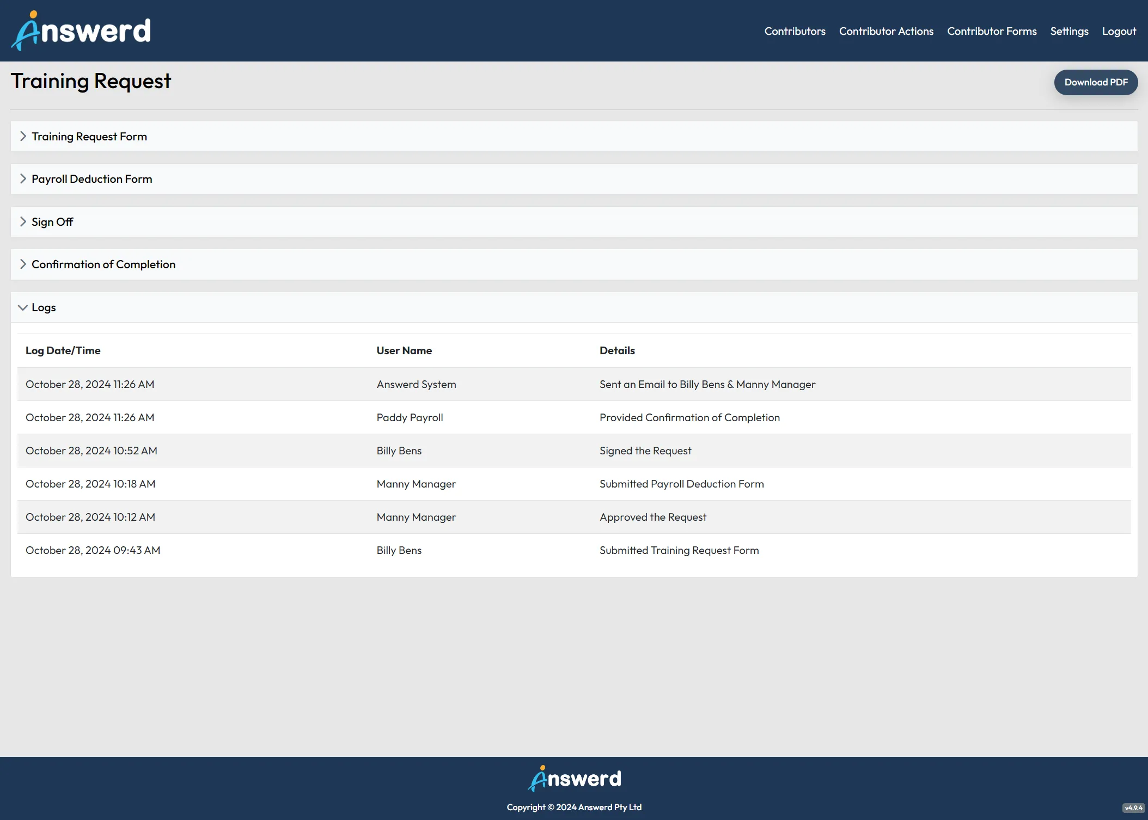Image resolution: width=1148 pixels, height=820 pixels.
Task: Click the Training Request page title
Action: coord(91,82)
